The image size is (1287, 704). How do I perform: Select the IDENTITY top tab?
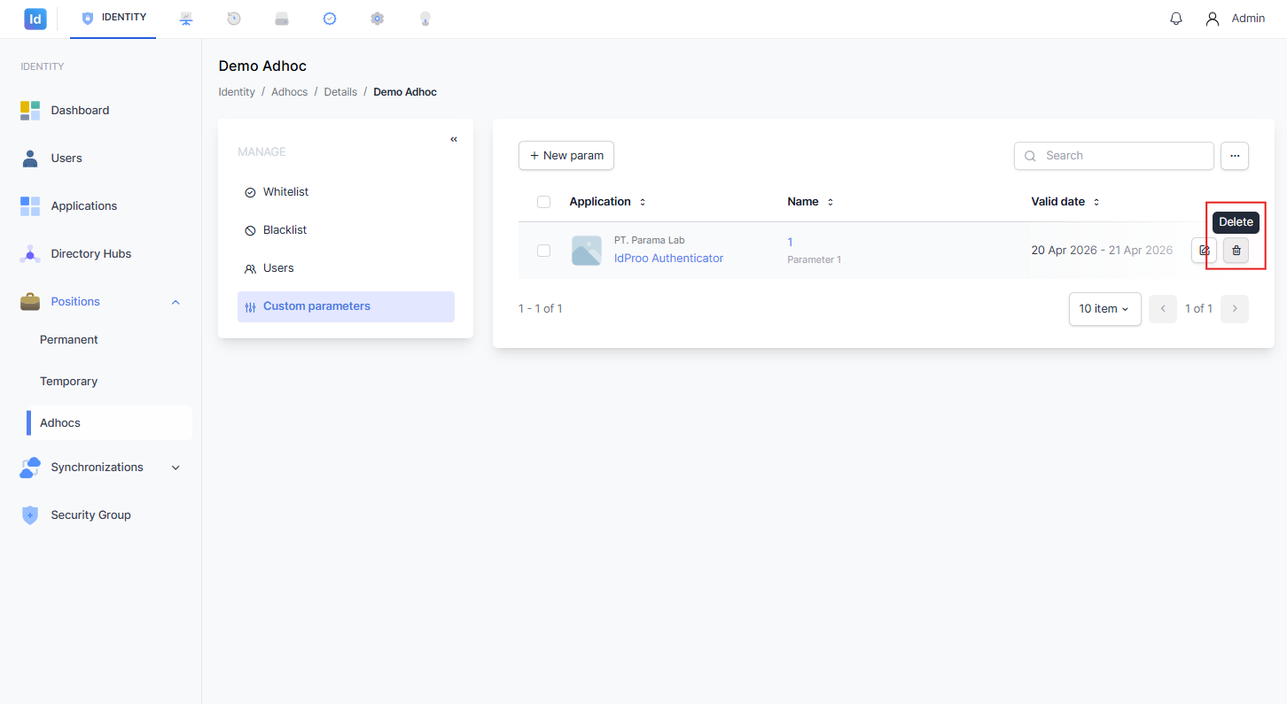coord(113,18)
